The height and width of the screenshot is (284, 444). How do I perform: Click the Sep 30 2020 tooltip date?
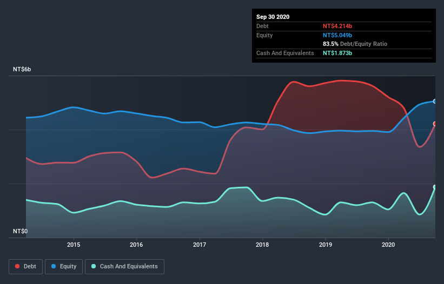[x=273, y=17]
